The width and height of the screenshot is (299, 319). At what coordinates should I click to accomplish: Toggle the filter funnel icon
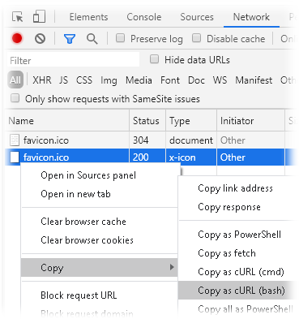70,39
